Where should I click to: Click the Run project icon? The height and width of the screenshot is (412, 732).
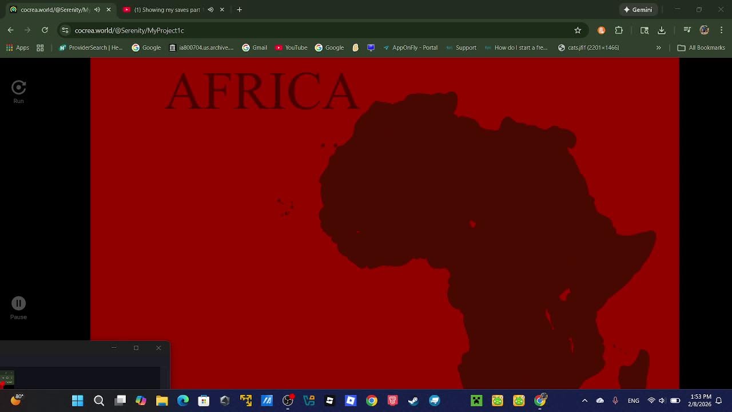[18, 88]
